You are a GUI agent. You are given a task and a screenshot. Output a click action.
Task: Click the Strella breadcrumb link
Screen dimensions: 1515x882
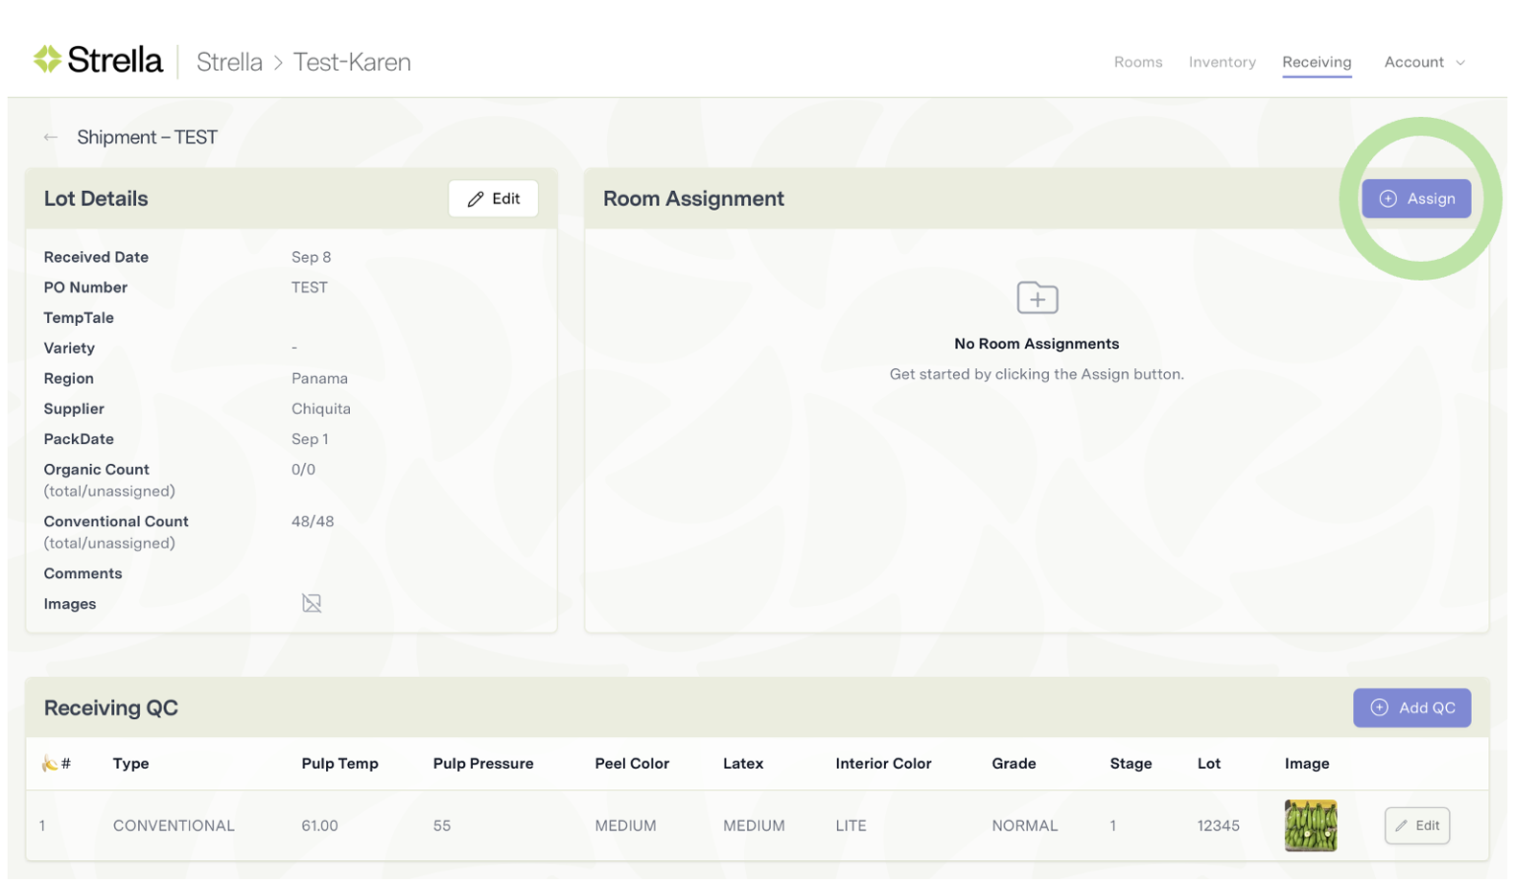229,62
